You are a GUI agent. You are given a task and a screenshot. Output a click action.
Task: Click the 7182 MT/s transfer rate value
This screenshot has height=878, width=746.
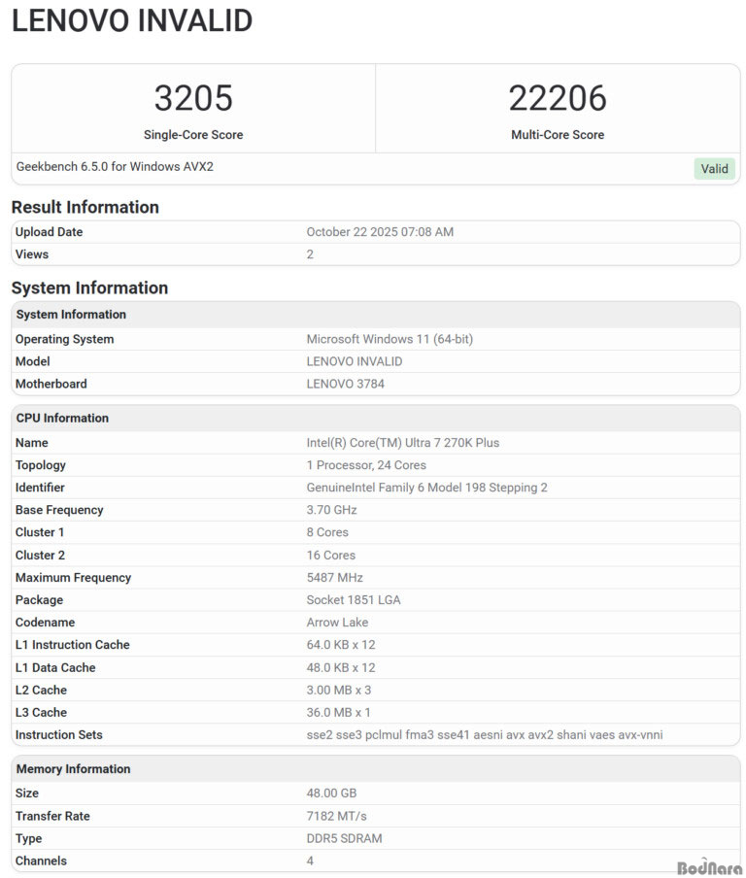pyautogui.click(x=336, y=816)
